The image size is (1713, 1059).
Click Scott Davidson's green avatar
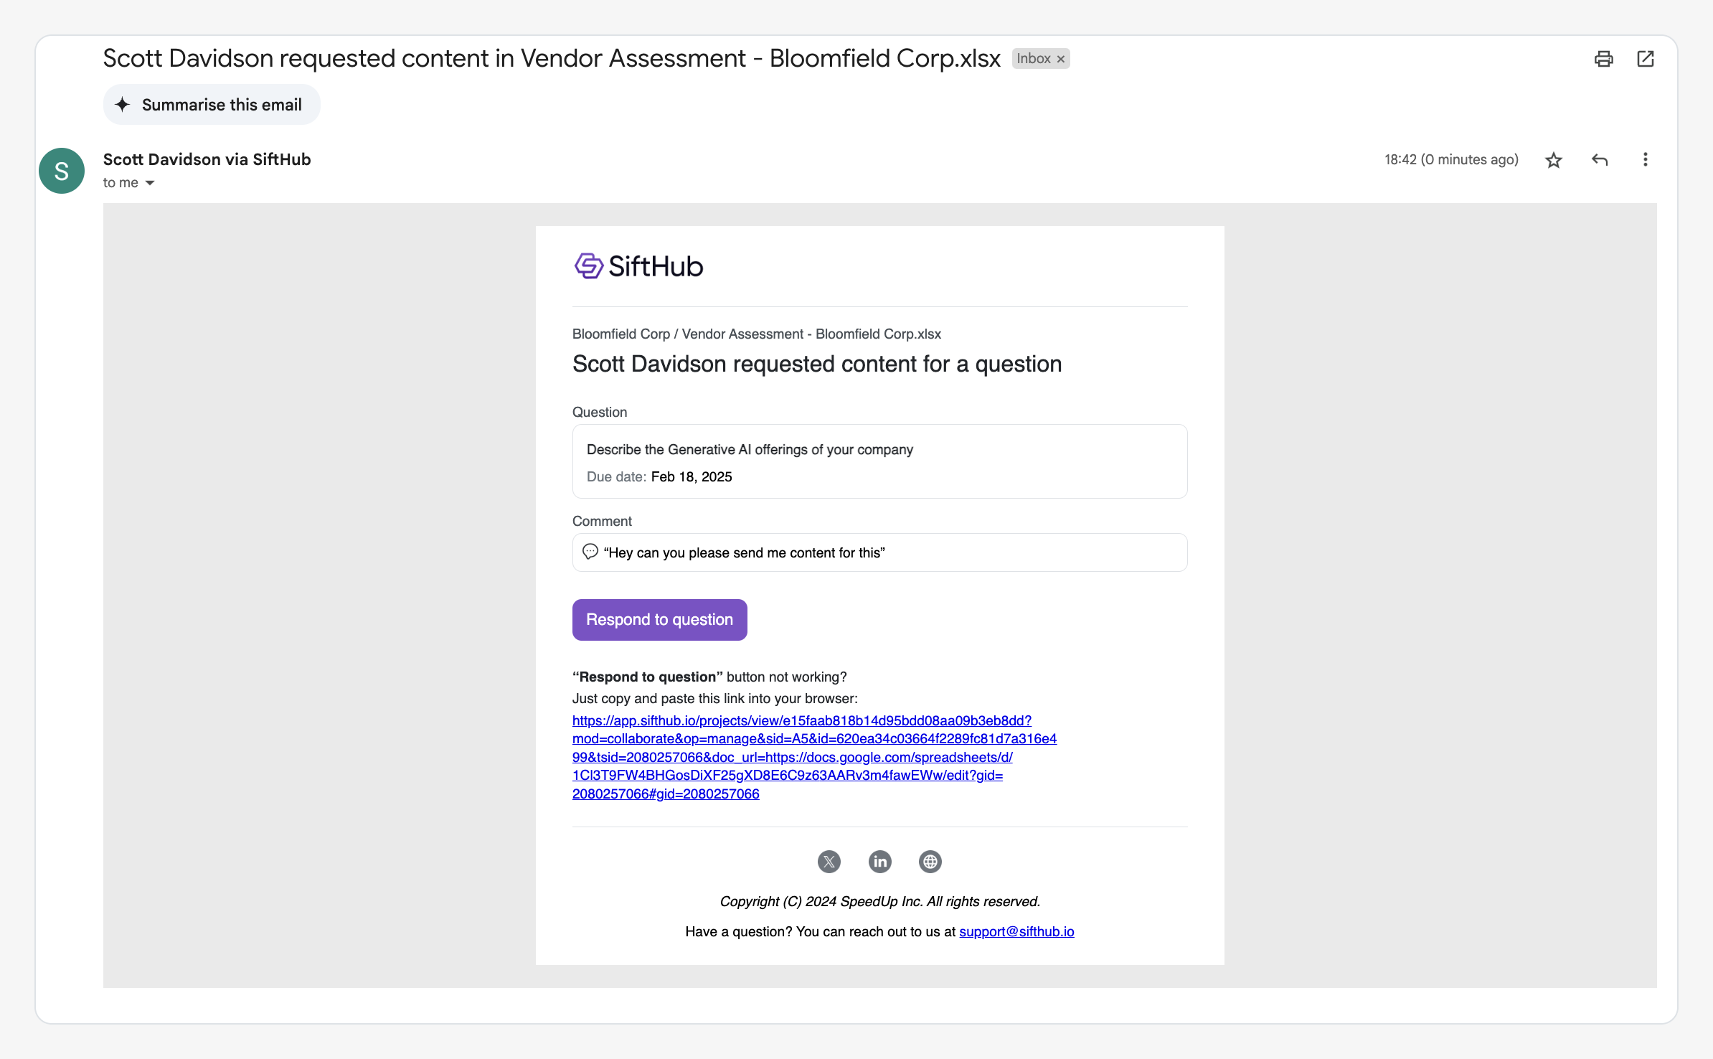pyautogui.click(x=62, y=171)
